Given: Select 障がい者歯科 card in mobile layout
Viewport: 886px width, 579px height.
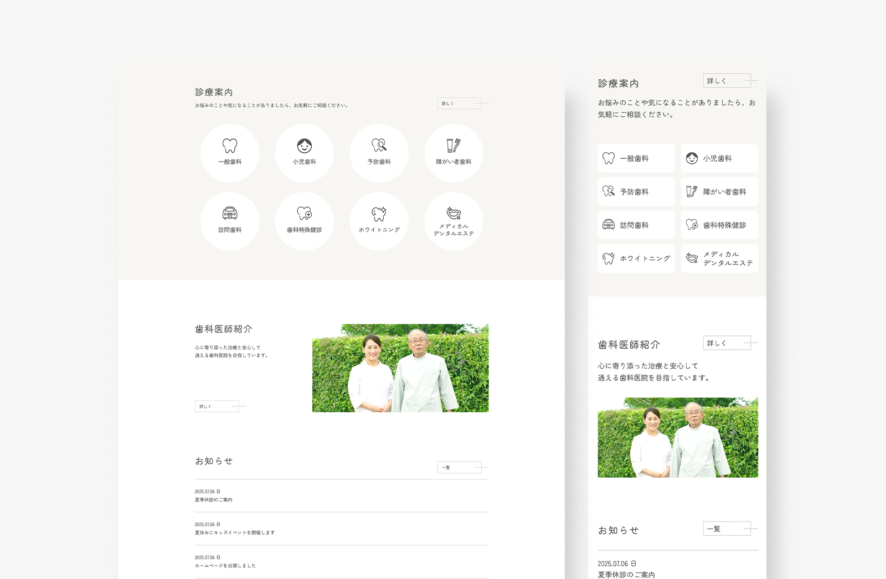Looking at the screenshot, I should point(719,192).
